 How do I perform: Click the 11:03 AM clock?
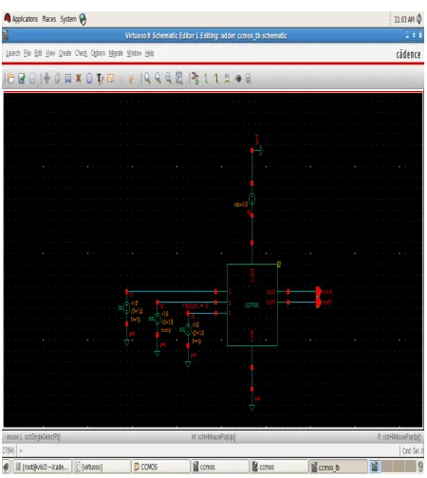point(404,20)
